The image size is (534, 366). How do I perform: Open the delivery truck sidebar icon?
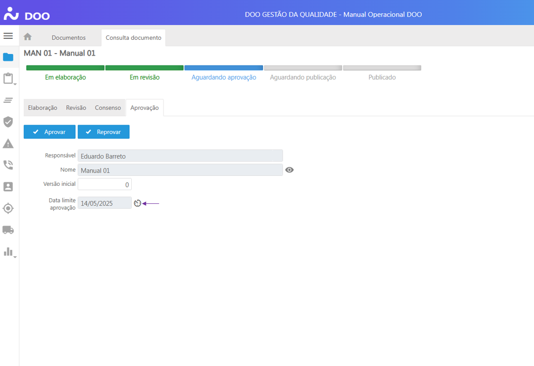[8, 229]
